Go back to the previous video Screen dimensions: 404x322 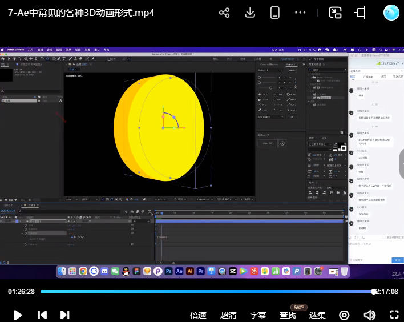[x=42, y=315]
